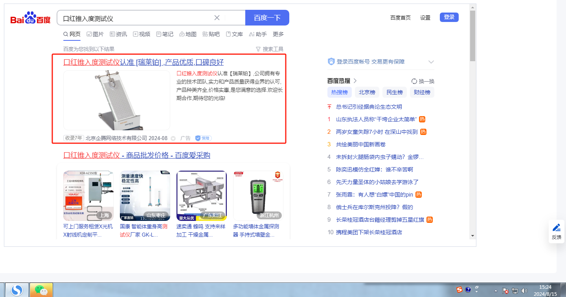The image size is (566, 297).
Task: Open Sogou browser from the taskbar
Action: pyautogui.click(x=17, y=290)
